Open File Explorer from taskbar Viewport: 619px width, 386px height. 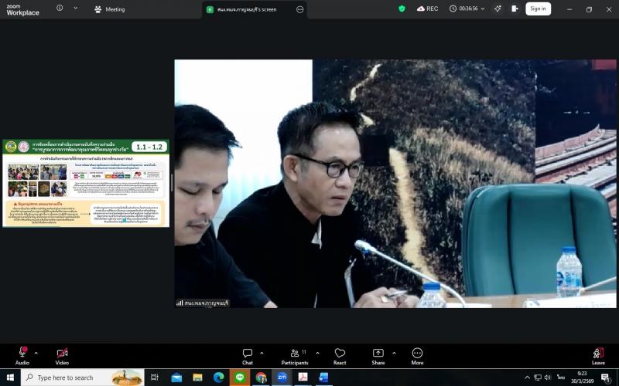(x=197, y=378)
